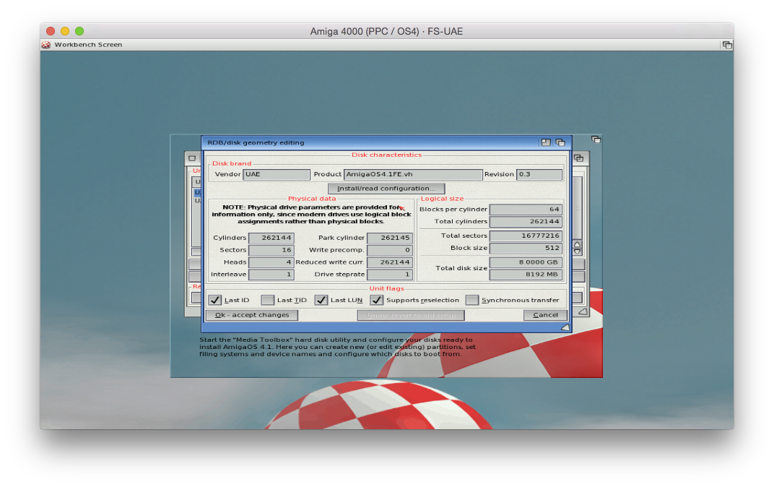Click the Vendor input field

(x=277, y=174)
